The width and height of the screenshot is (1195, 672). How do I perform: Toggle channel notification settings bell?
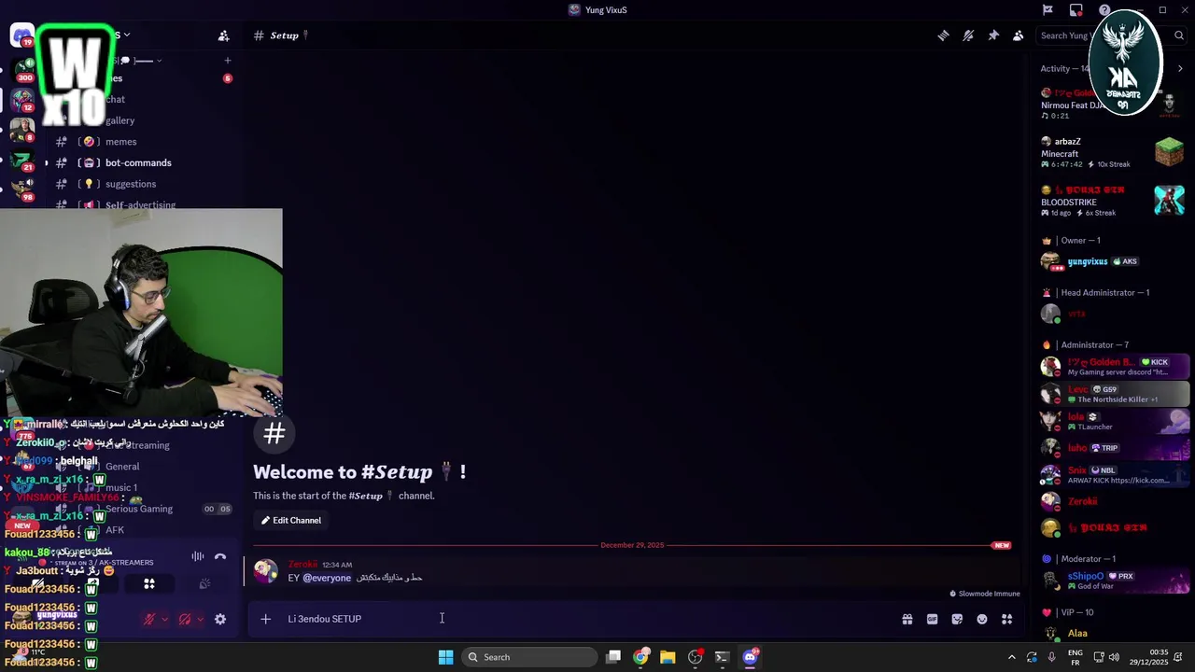pyautogui.click(x=968, y=35)
